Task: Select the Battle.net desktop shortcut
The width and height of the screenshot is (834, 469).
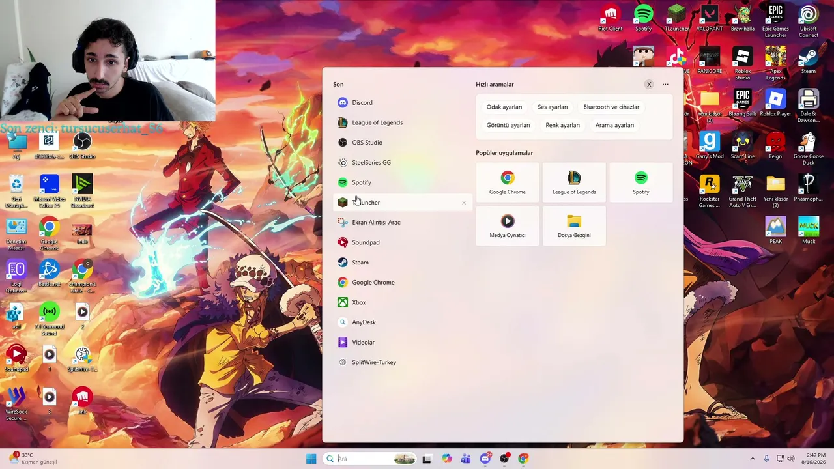Action: [x=50, y=274]
